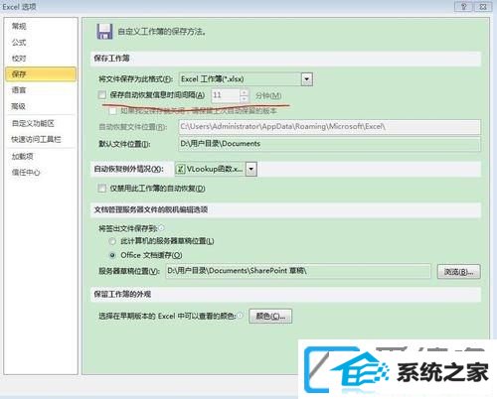Screen dimensions: 497x399
Task: Click the 默认文件位置 path field
Action: point(329,144)
